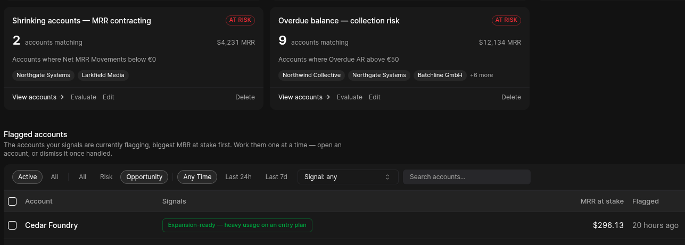Click the Expansion-ready signal tag

tap(237, 225)
